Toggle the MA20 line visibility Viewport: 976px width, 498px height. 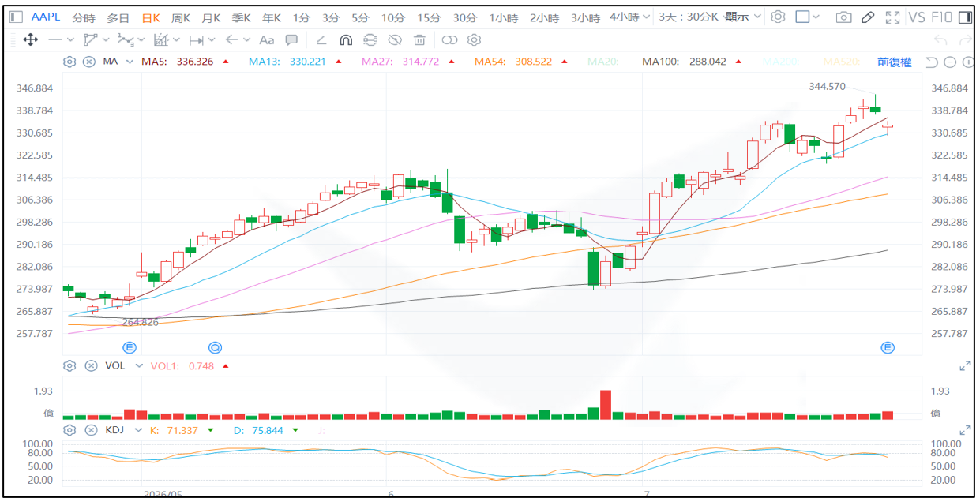pyautogui.click(x=602, y=62)
